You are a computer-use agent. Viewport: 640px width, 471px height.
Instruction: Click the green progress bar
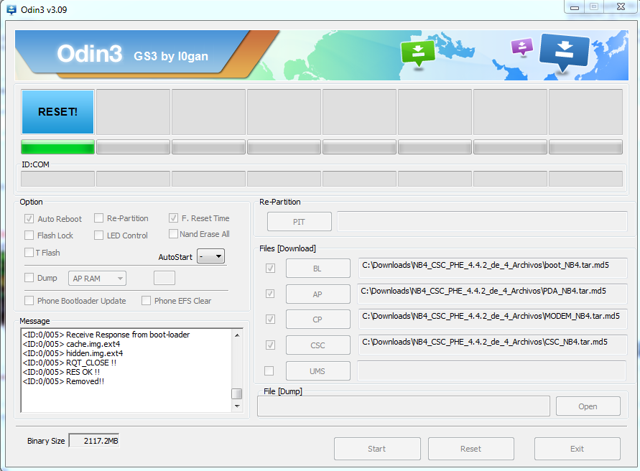(x=57, y=147)
